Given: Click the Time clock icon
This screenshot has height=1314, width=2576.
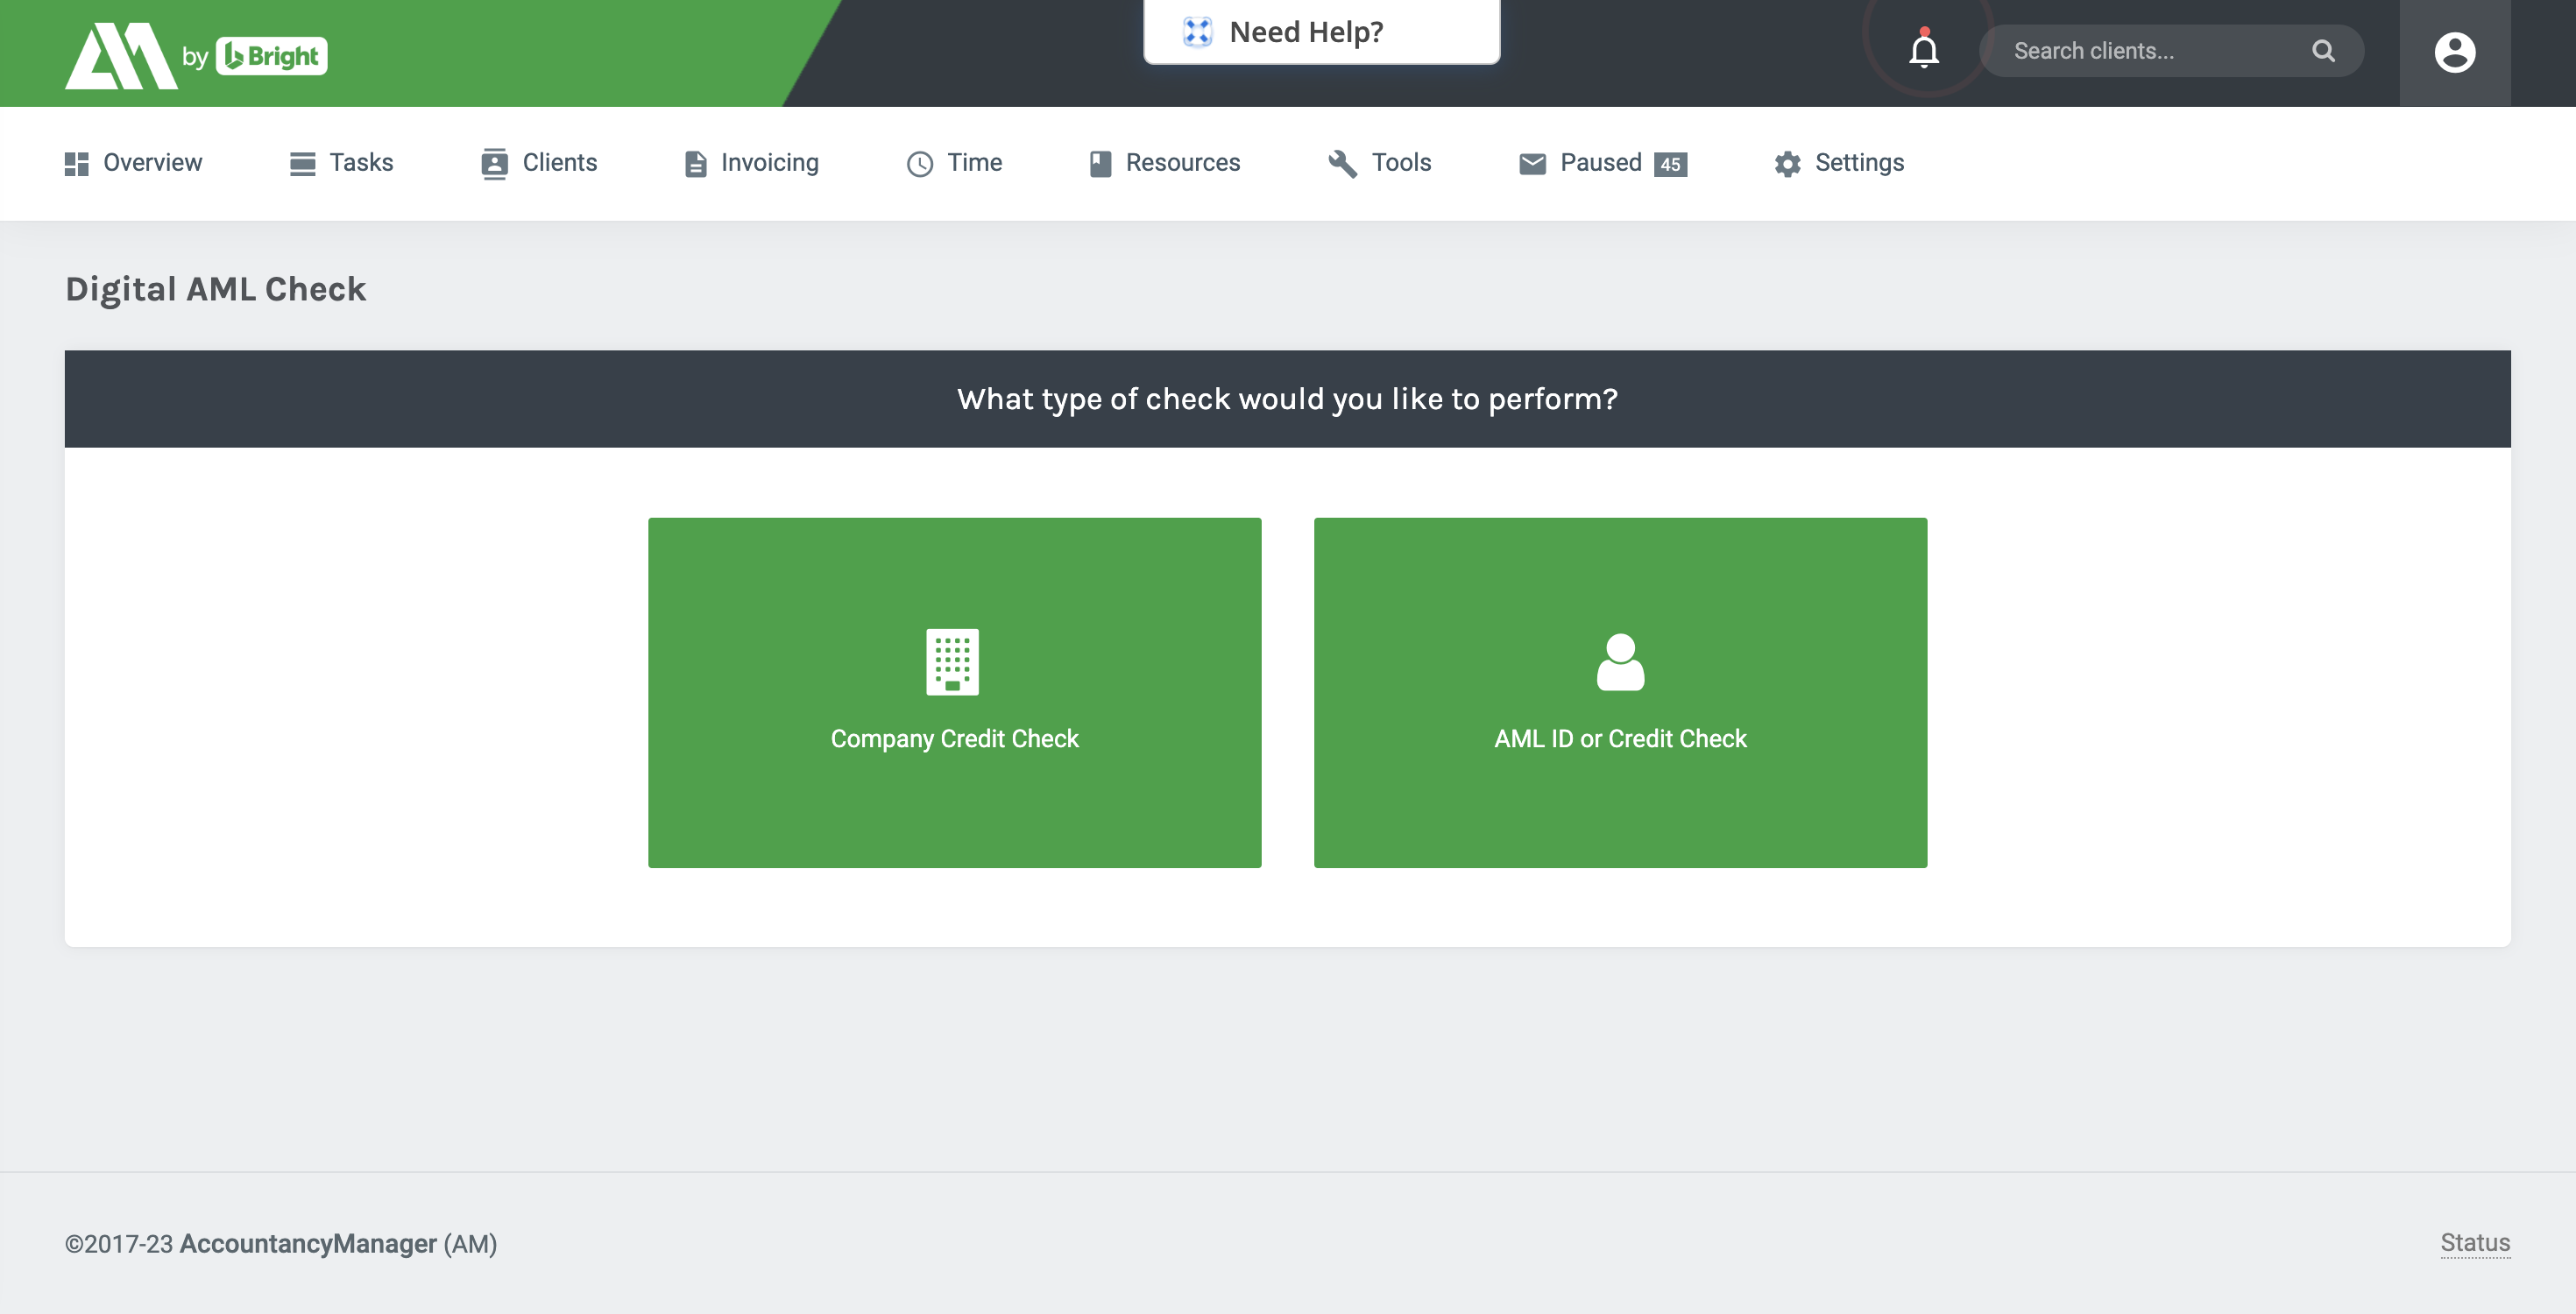Looking at the screenshot, I should (x=920, y=163).
